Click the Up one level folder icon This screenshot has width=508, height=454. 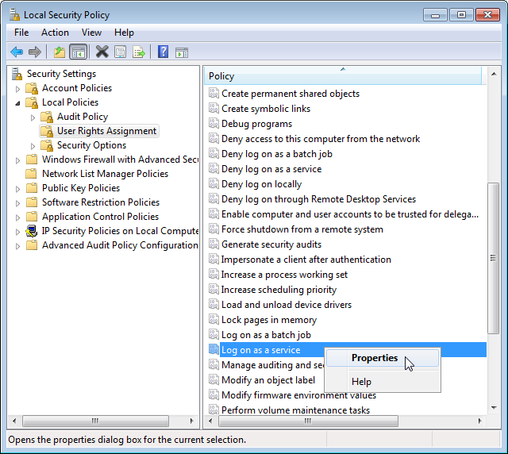point(60,52)
